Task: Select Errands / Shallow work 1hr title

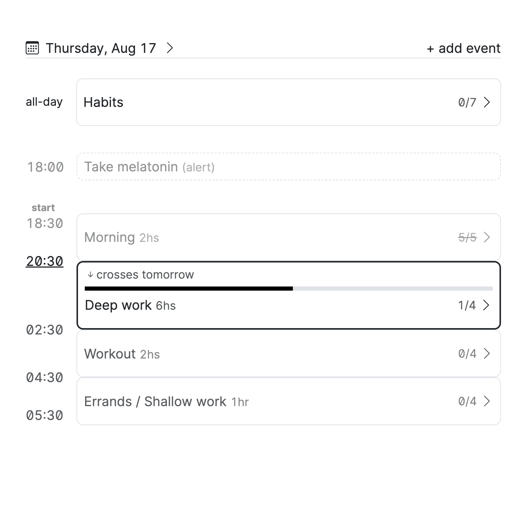Action: pyautogui.click(x=166, y=402)
